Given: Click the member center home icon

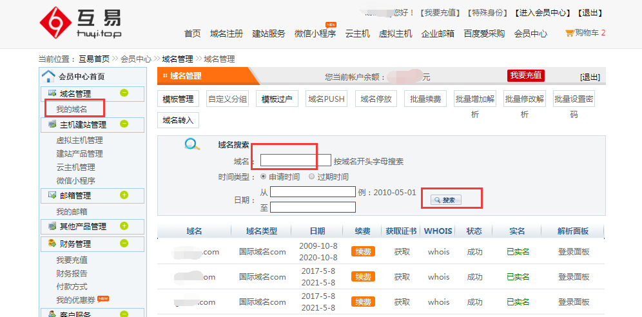Looking at the screenshot, I should [x=48, y=77].
